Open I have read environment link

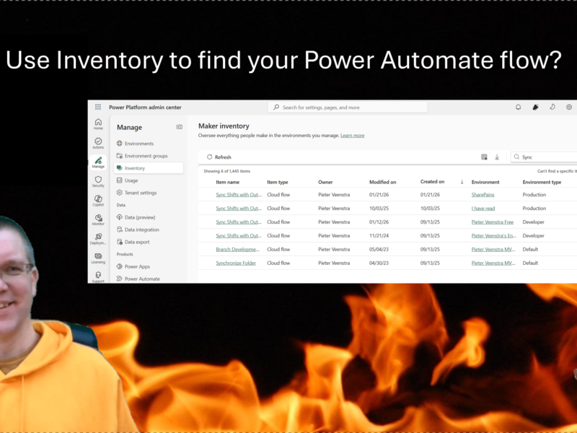(483, 208)
